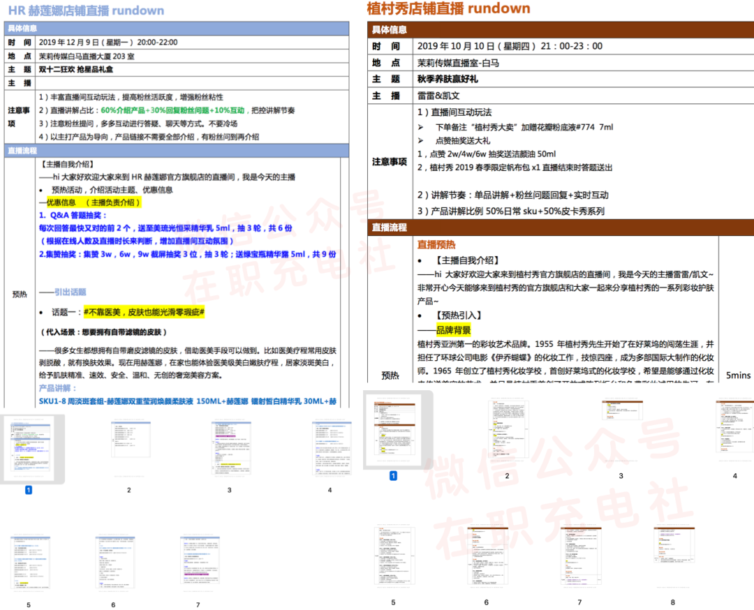Viewport: 754px width, 610px height.
Task: Select page 1 thumbnail of HR 赫莲娜 document
Action: click(31, 448)
